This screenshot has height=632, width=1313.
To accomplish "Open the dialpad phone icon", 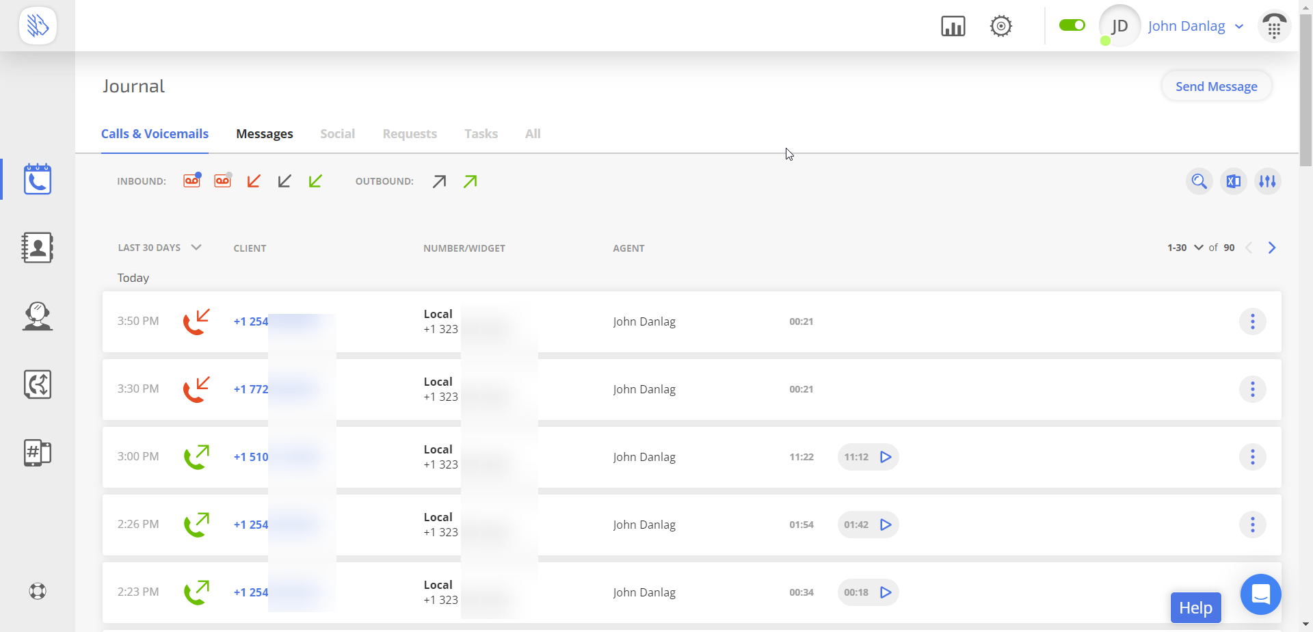I will 1274,27.
